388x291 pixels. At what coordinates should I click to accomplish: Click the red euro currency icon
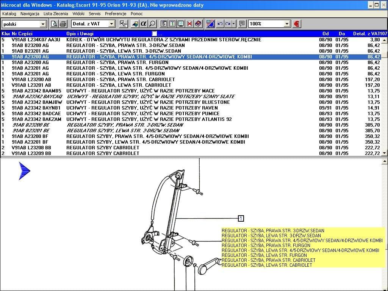pyautogui.click(x=297, y=24)
